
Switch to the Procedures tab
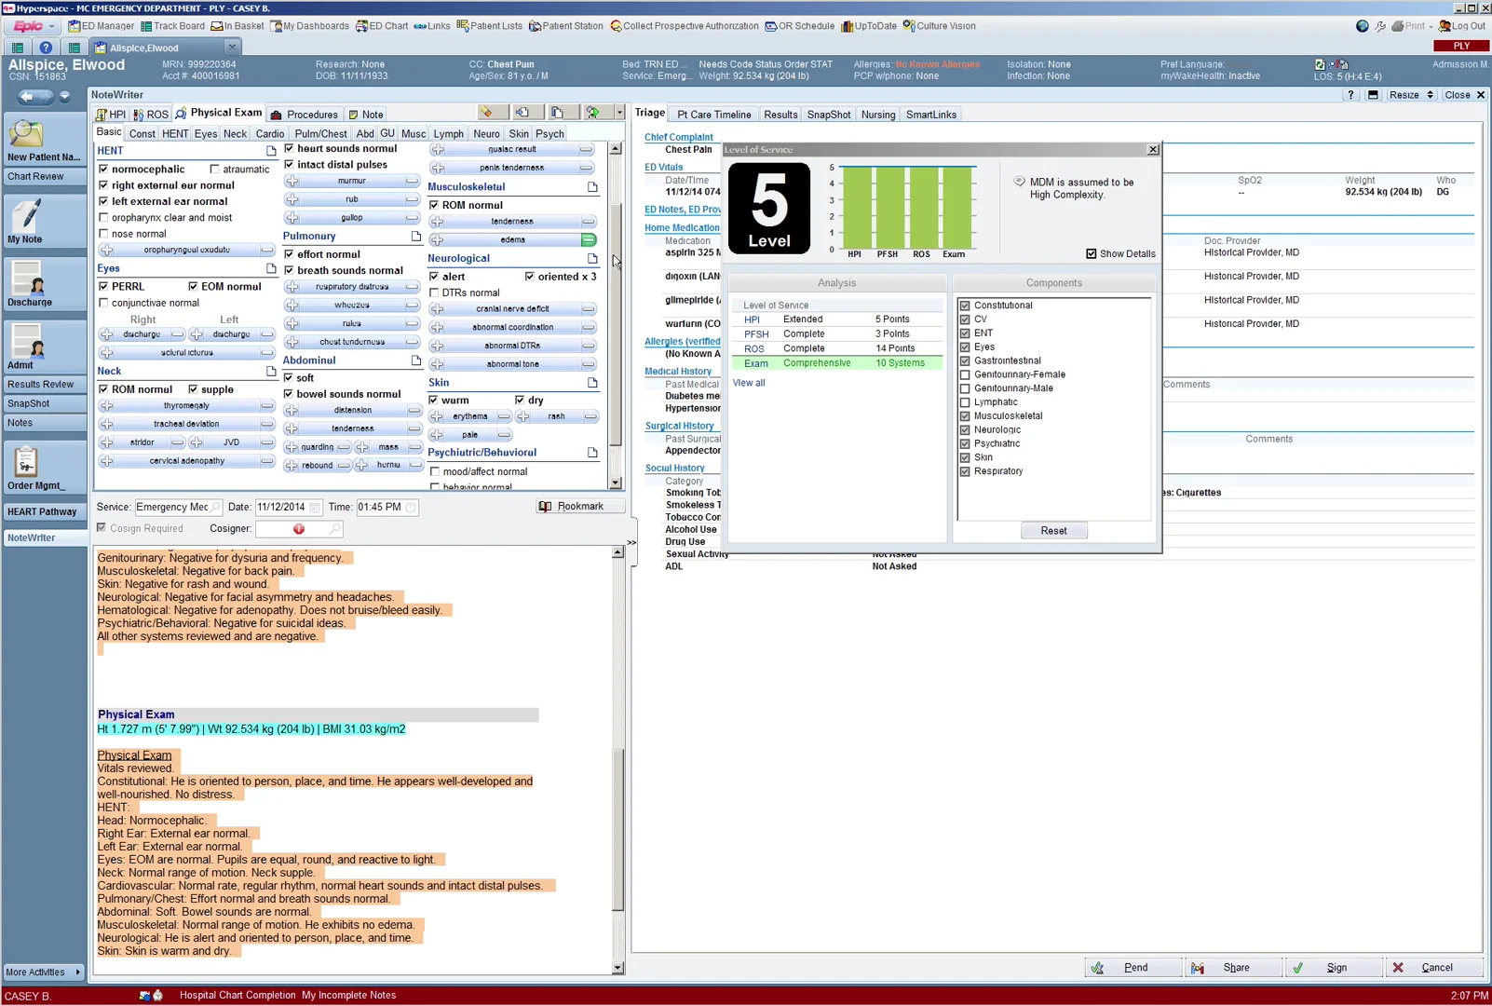click(305, 115)
